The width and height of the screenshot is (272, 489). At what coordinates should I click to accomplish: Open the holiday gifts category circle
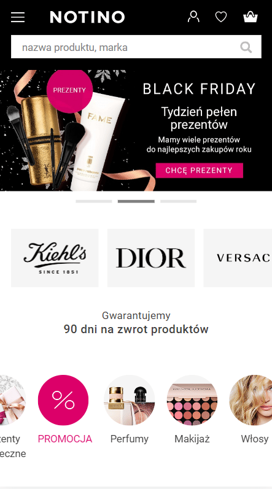(x=11, y=400)
